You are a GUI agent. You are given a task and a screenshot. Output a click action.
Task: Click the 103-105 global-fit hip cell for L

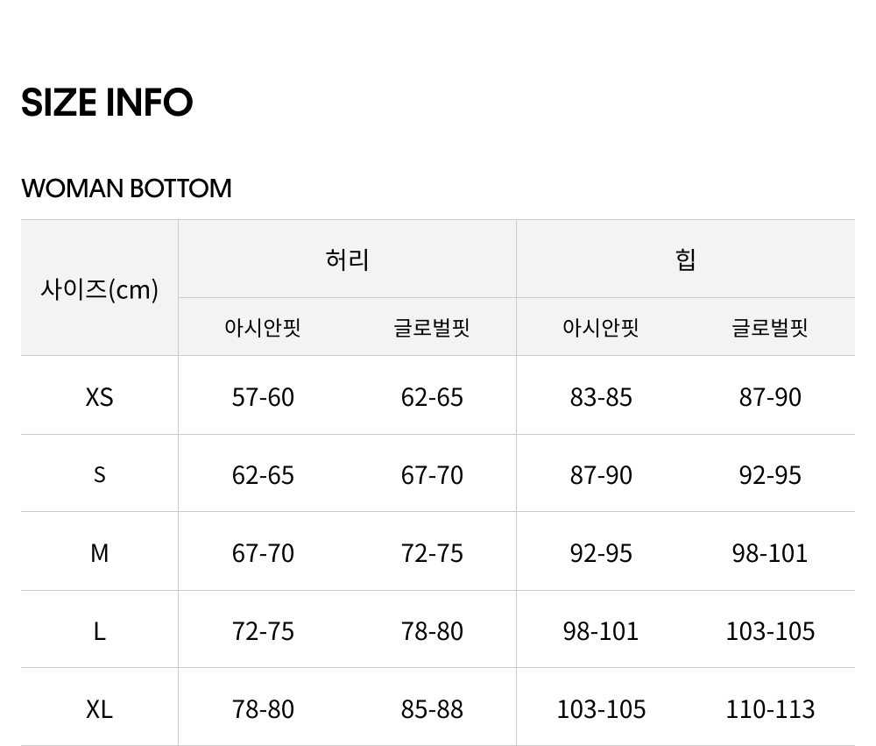pos(770,631)
